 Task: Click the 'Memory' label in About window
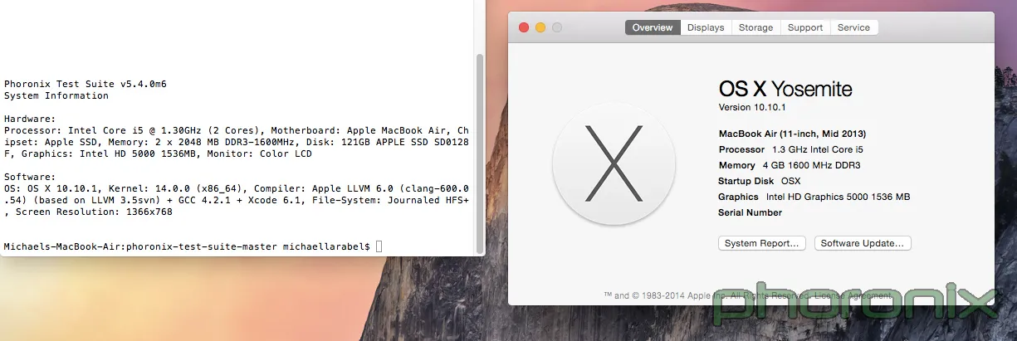click(x=736, y=165)
